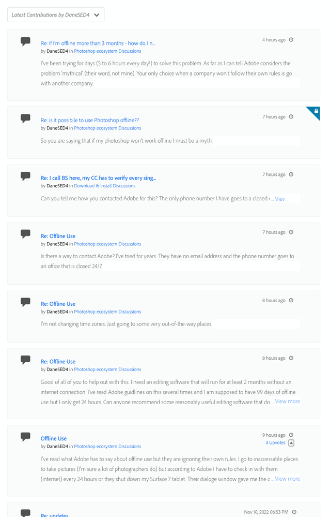Click the comment bubble icon beside the original "Offline Use" post

click(x=25, y=437)
